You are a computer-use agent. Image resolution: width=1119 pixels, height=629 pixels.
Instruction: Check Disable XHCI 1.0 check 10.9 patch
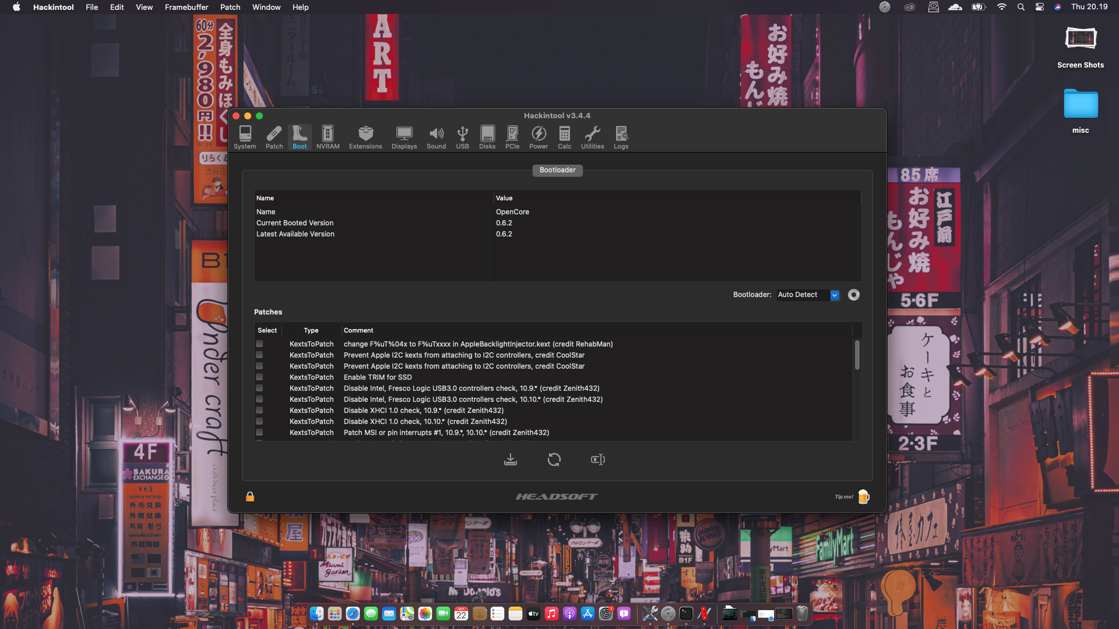(x=259, y=411)
